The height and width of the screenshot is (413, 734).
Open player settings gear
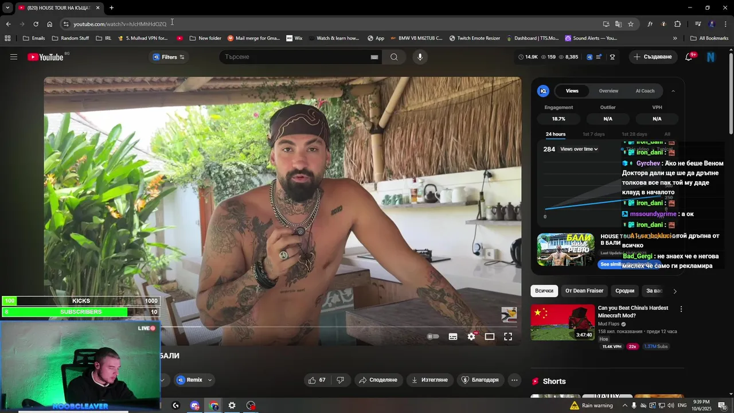471,337
